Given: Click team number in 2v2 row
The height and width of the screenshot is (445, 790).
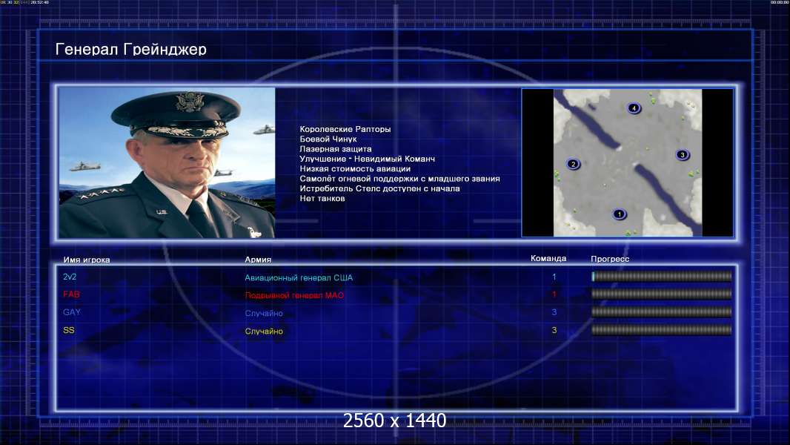Looking at the screenshot, I should coord(554,277).
